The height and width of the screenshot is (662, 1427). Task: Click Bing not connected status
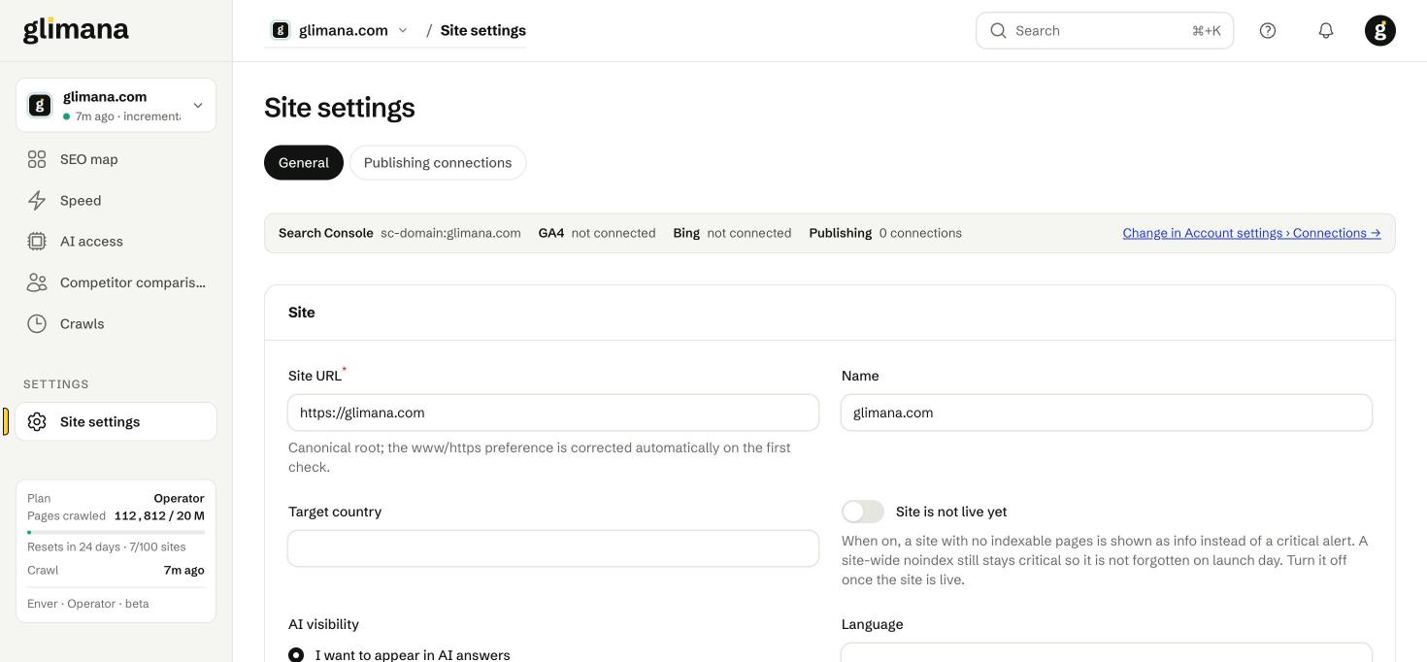[732, 233]
